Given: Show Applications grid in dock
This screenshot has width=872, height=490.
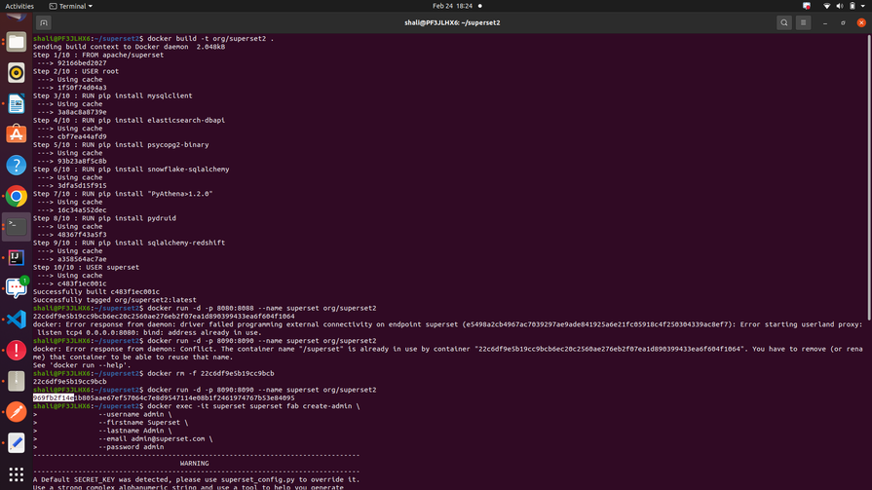Looking at the screenshot, I should (x=17, y=473).
